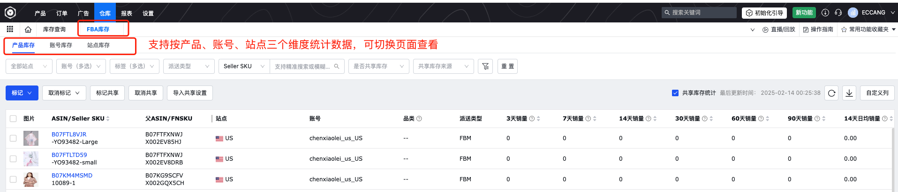Open ASIN link B07KM4MSMD
Image resolution: width=898 pixels, height=192 pixels.
click(x=72, y=176)
